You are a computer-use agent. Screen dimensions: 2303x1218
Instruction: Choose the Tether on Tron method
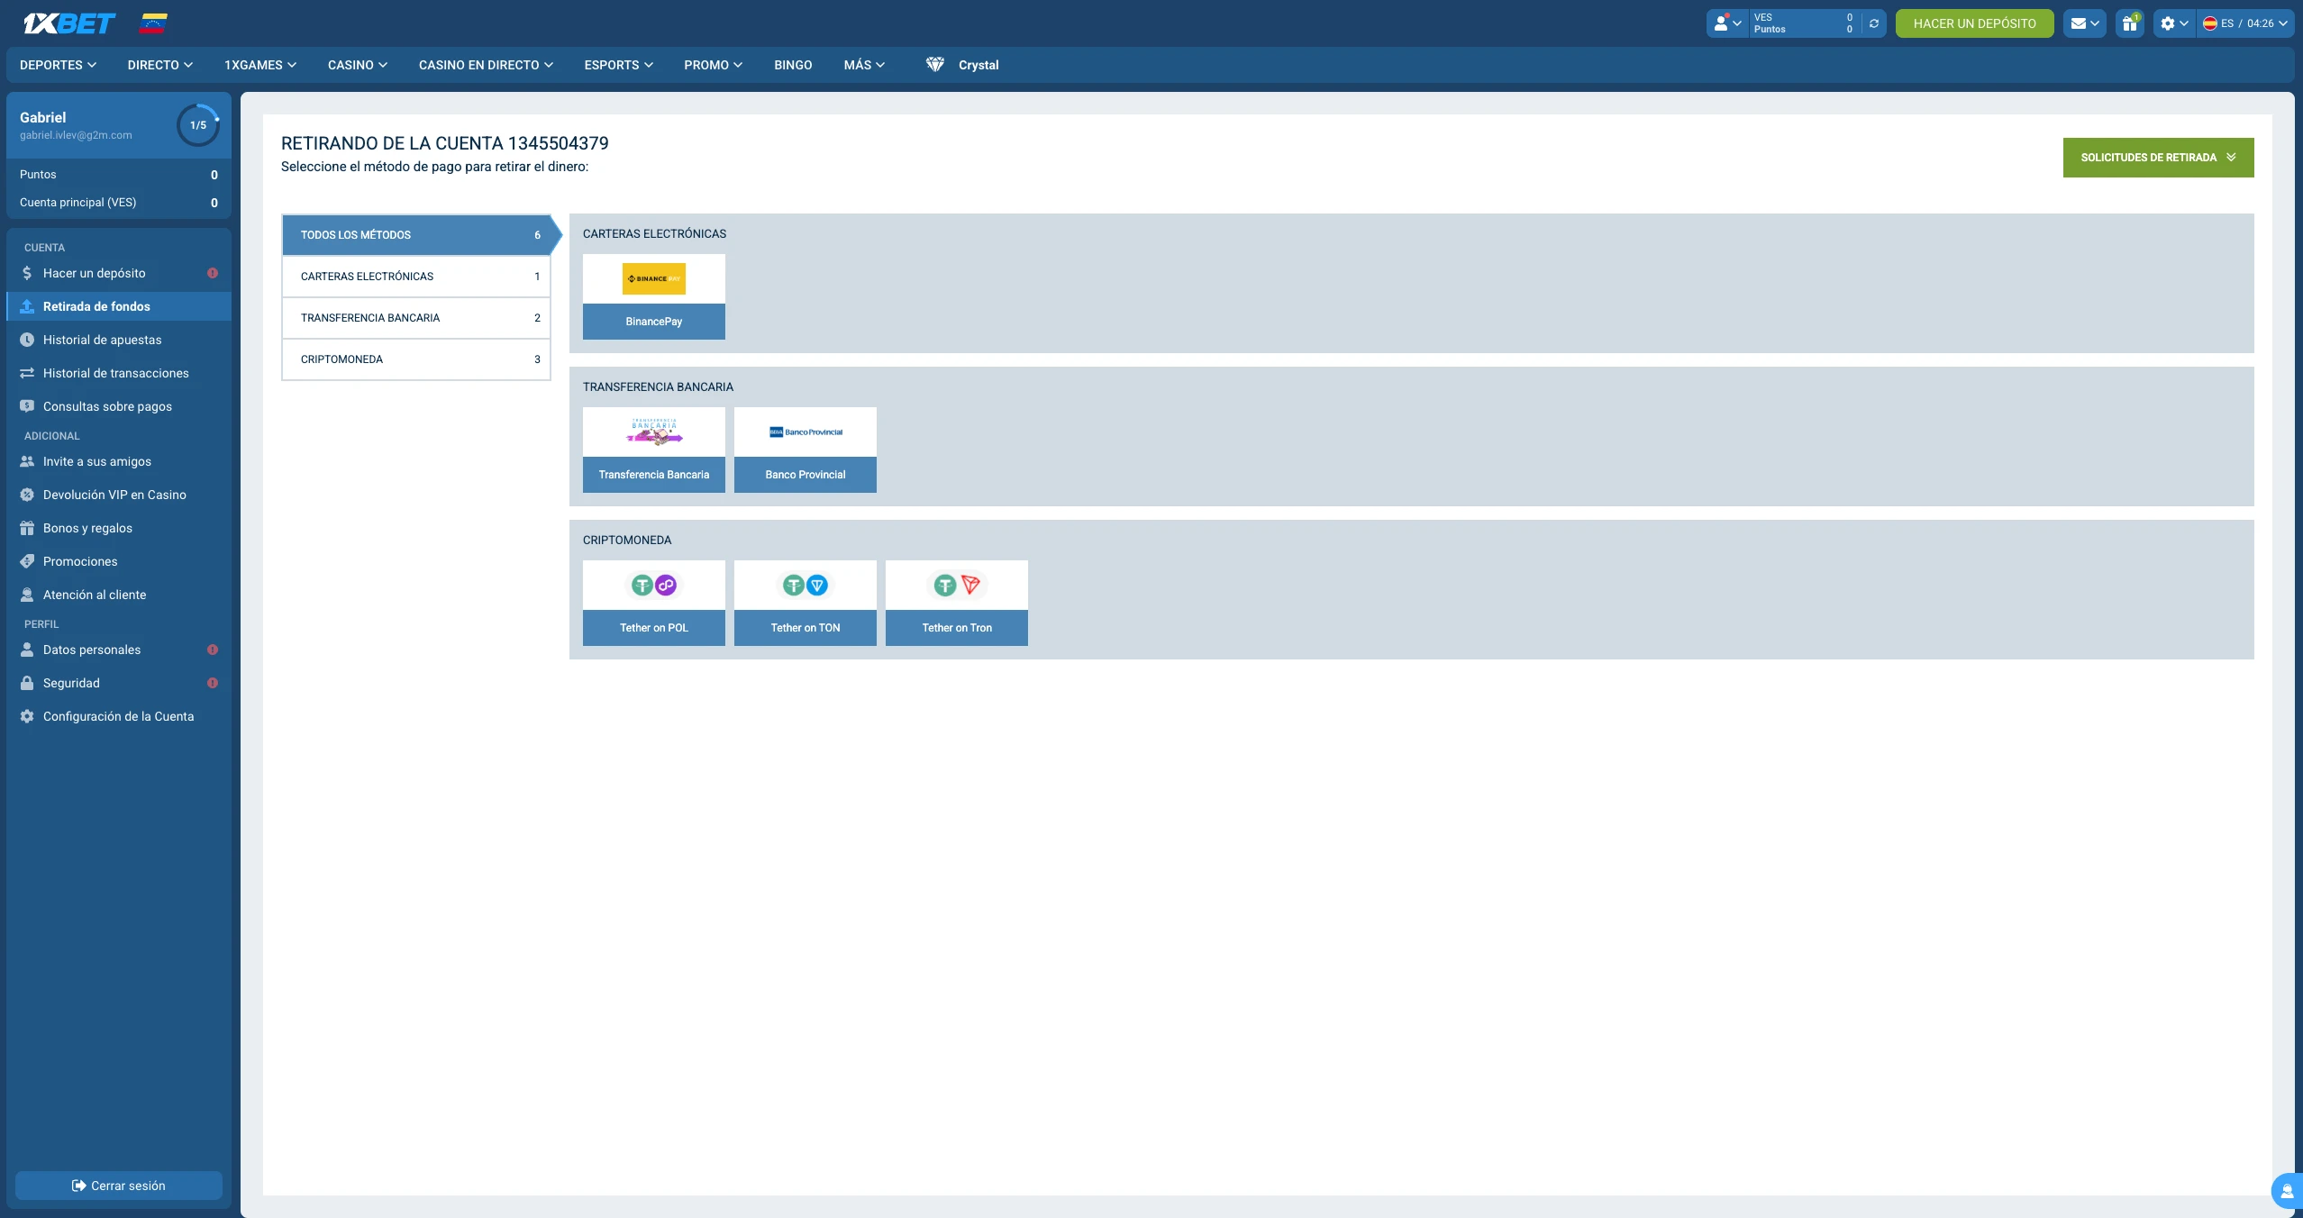tap(956, 603)
